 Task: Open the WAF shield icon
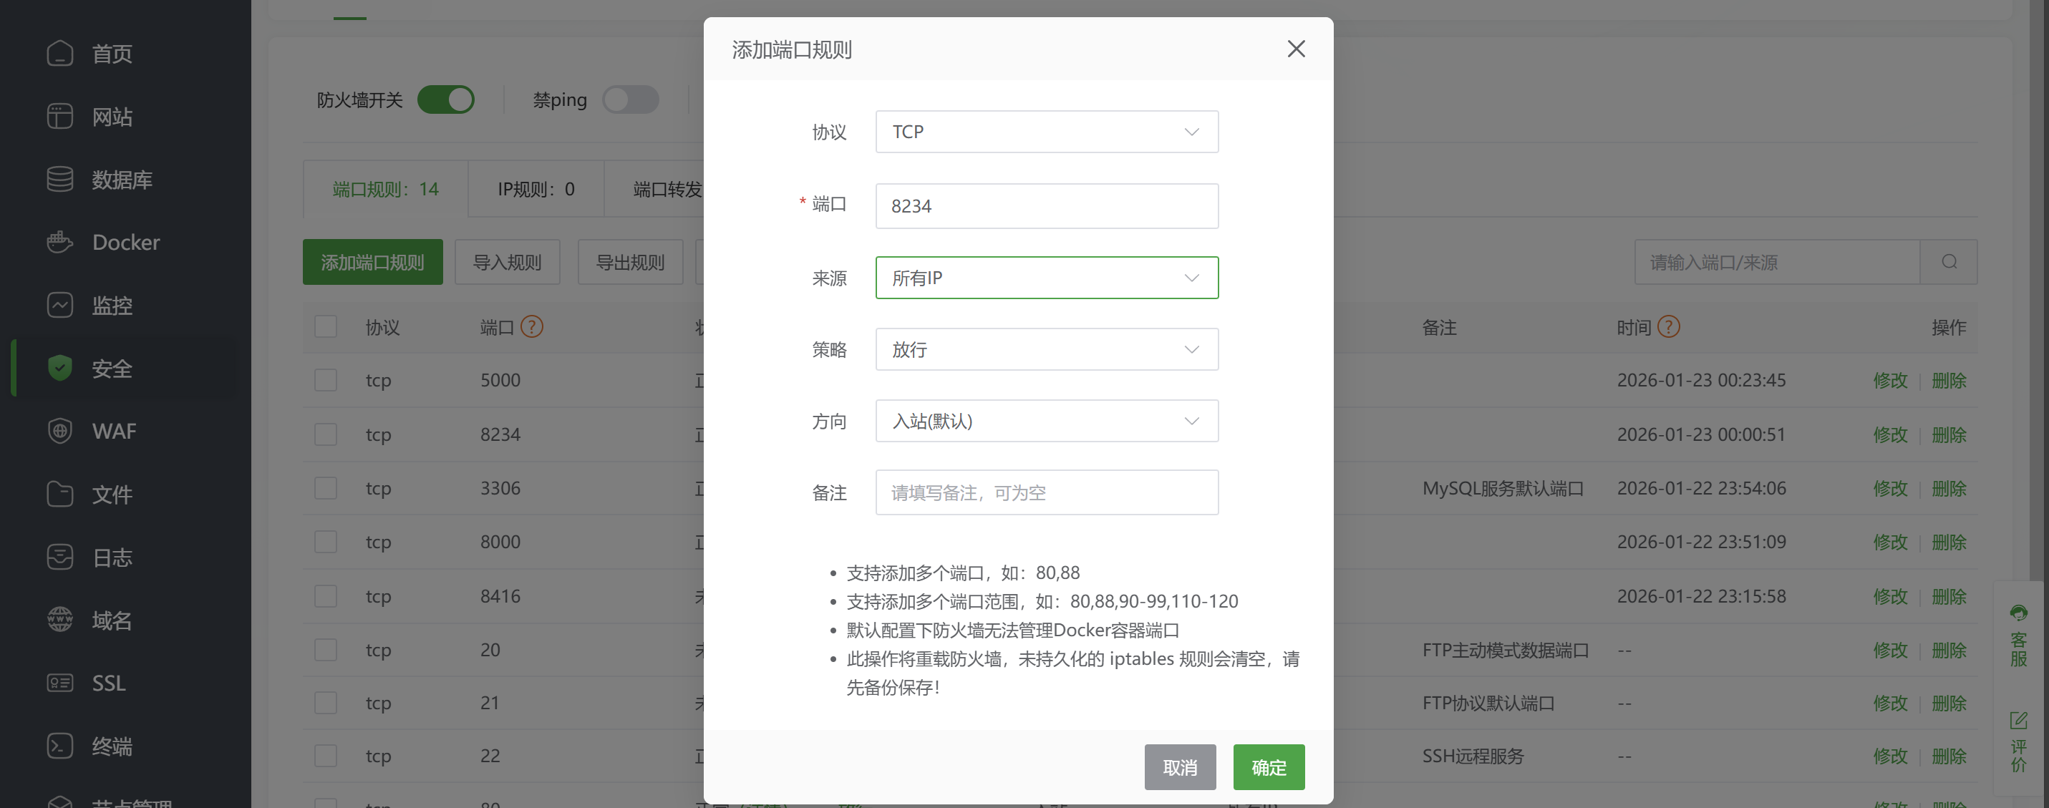pyautogui.click(x=59, y=431)
